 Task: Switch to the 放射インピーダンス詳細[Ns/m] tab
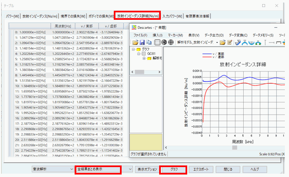137,16
